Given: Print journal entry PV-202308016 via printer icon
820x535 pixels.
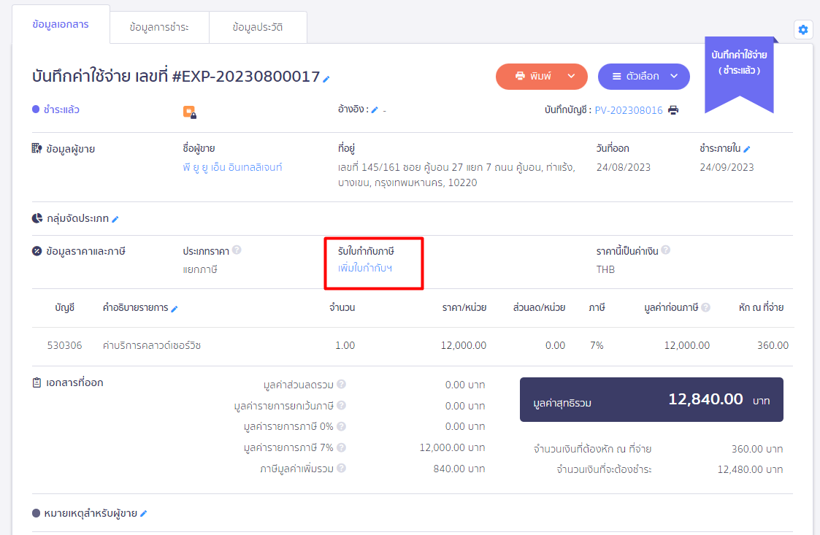Looking at the screenshot, I should [x=673, y=110].
